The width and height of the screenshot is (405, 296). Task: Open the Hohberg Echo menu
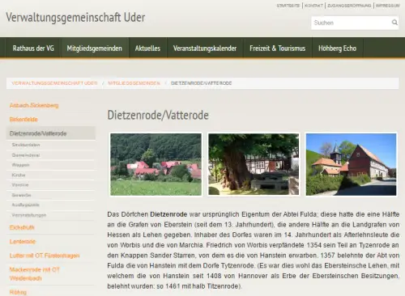pos(338,49)
